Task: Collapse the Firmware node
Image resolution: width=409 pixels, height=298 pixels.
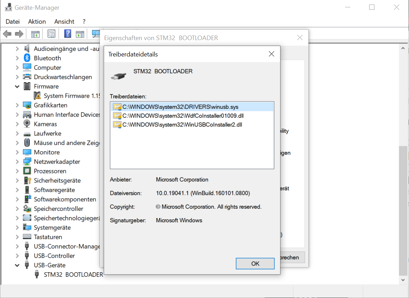Action: point(17,86)
